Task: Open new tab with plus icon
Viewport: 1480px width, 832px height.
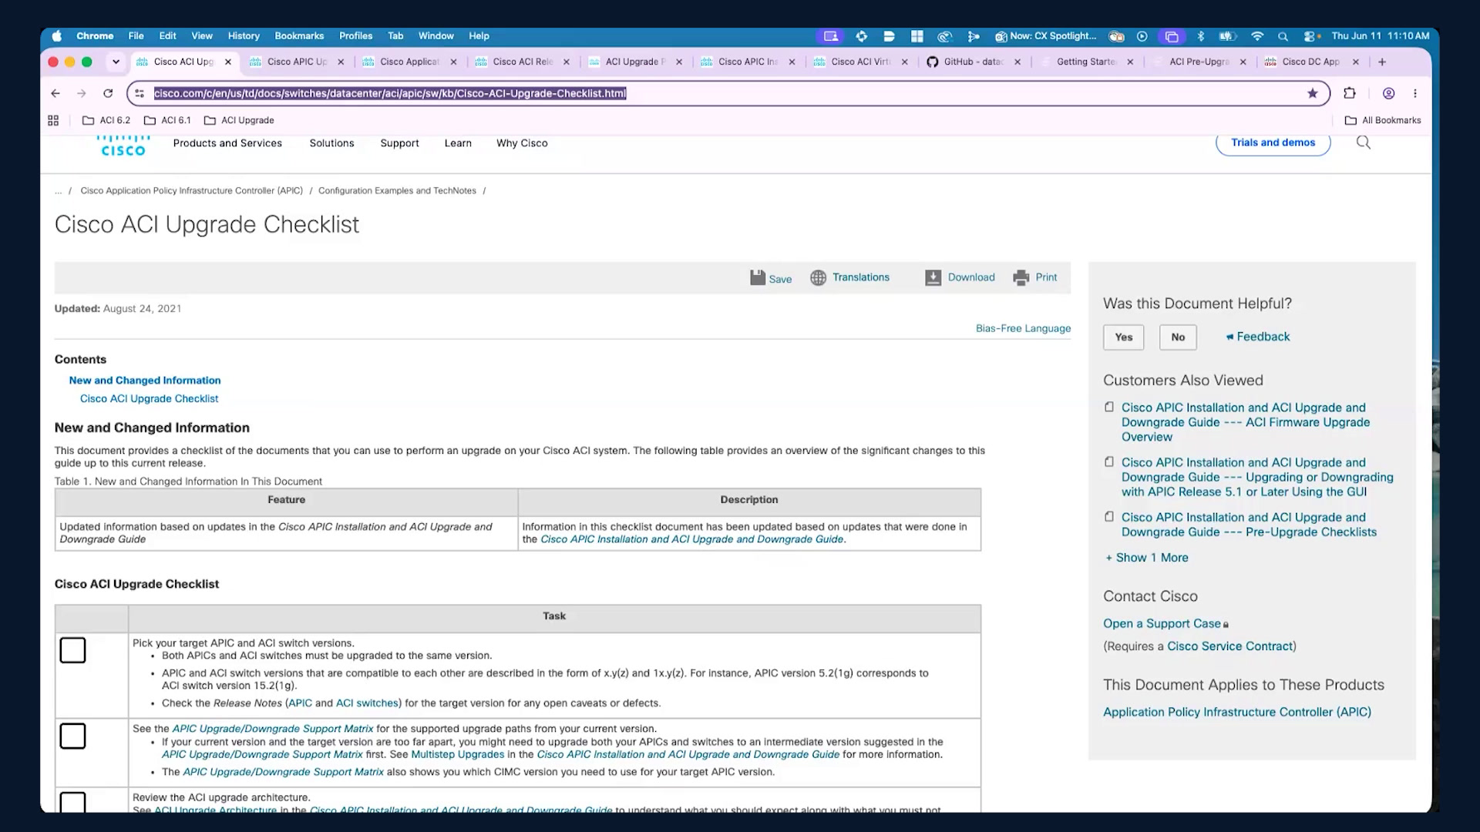Action: (x=1382, y=62)
